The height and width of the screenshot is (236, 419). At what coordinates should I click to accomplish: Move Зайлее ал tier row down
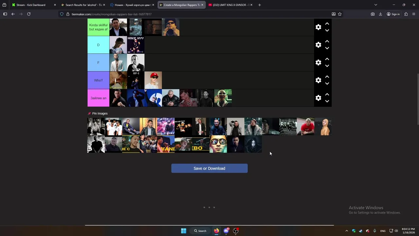coord(327,101)
